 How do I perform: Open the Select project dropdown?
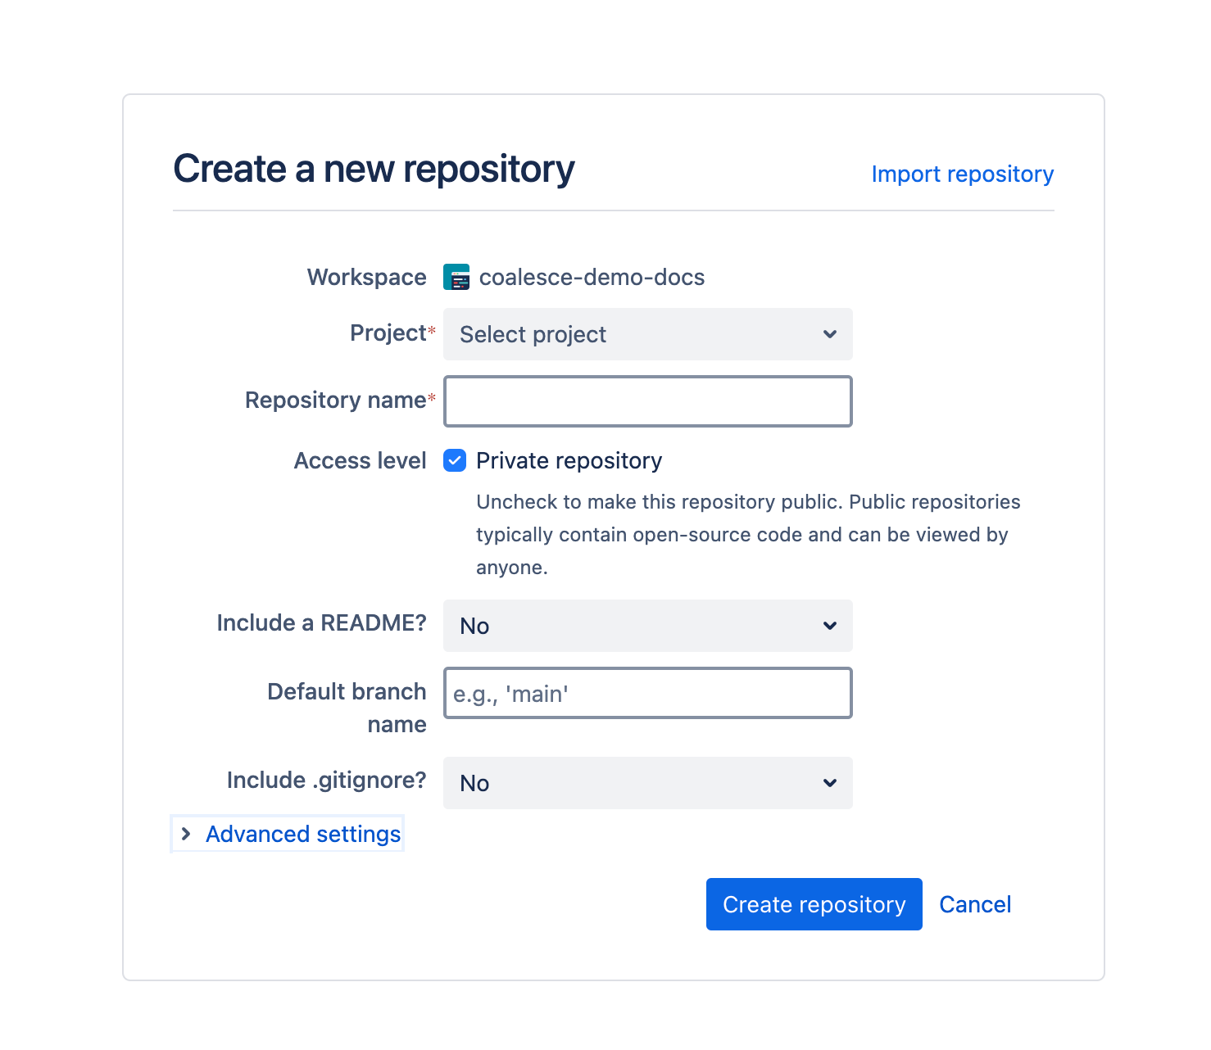click(647, 334)
